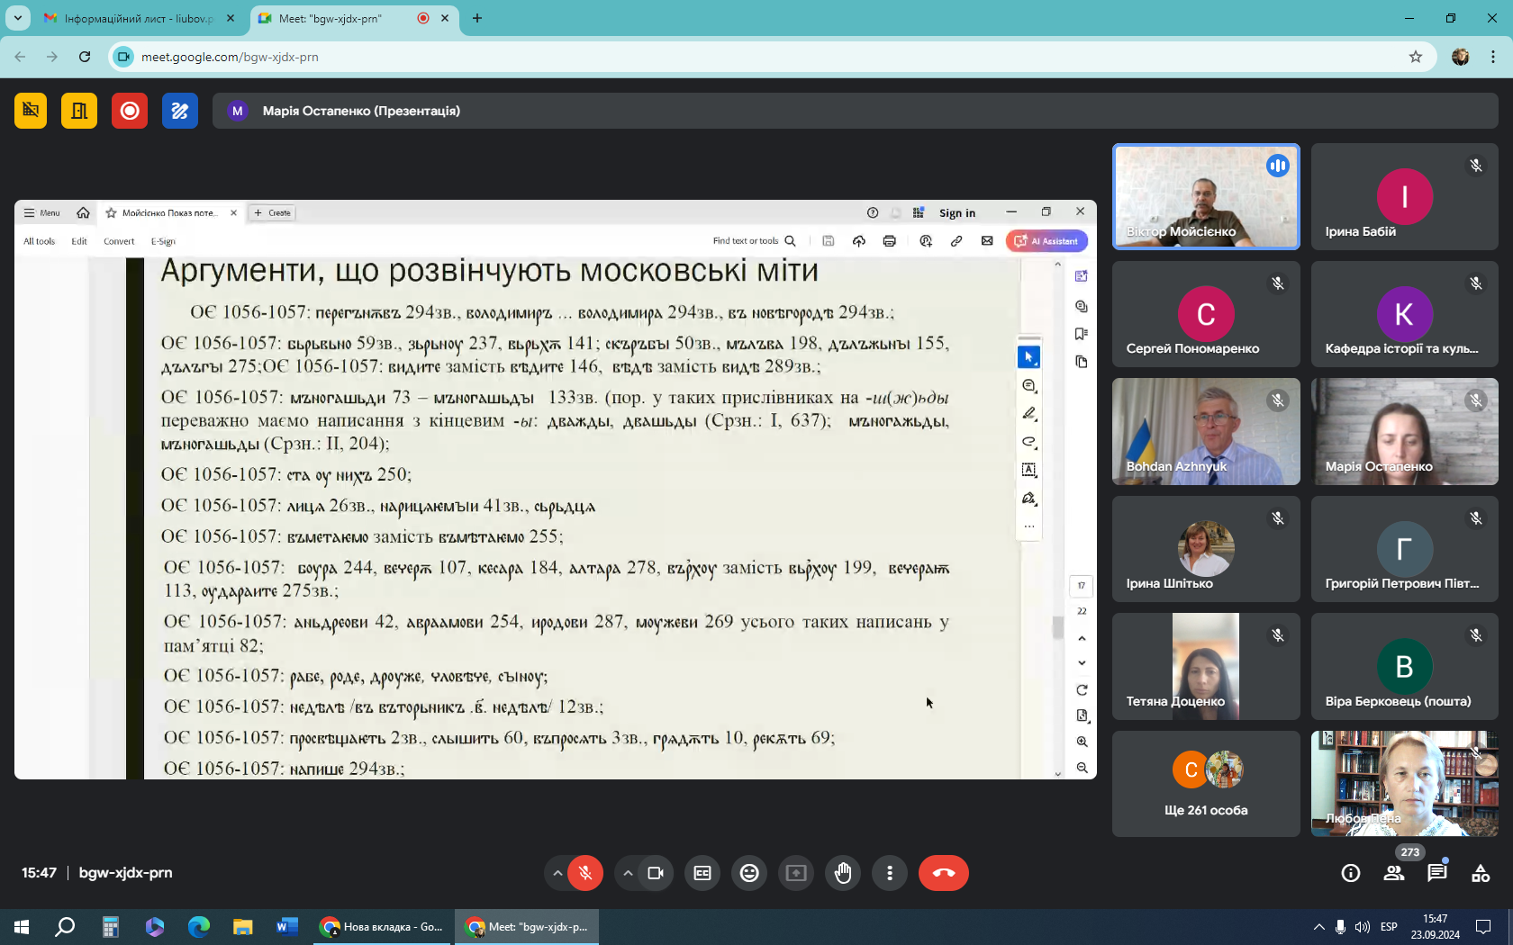Show meeting details info icon
Viewport: 1513px width, 945px height.
coord(1350,873)
